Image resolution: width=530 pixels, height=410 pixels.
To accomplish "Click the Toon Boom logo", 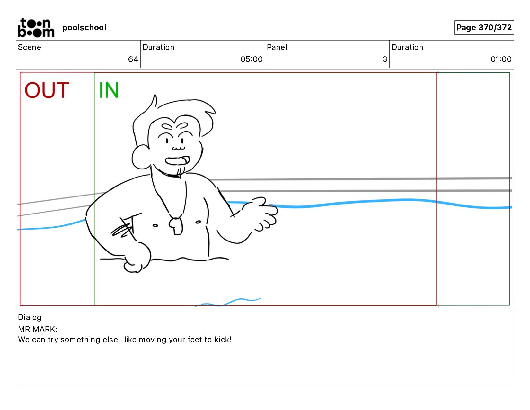I will pos(36,28).
